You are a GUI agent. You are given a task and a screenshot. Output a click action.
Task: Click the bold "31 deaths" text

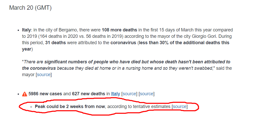[55, 43]
